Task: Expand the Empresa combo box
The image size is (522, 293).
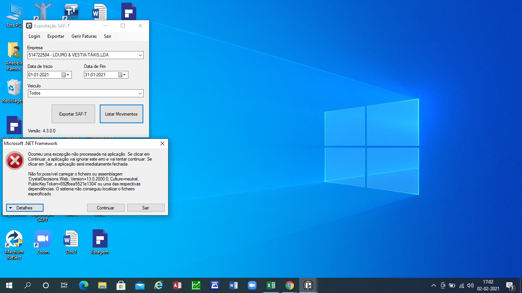Action: coord(140,55)
